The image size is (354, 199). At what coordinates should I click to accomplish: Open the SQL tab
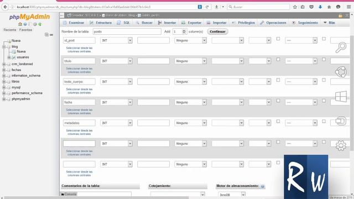click(123, 23)
